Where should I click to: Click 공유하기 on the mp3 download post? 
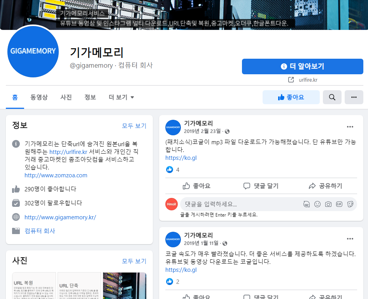click(x=325, y=186)
